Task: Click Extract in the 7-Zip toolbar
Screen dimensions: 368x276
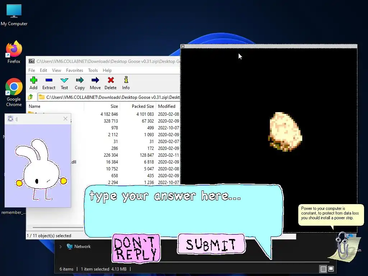Action: 49,83
